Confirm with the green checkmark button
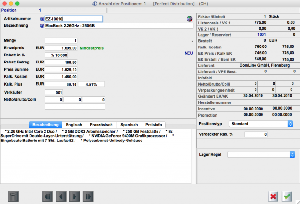The height and width of the screenshot is (204, 300). (287, 195)
